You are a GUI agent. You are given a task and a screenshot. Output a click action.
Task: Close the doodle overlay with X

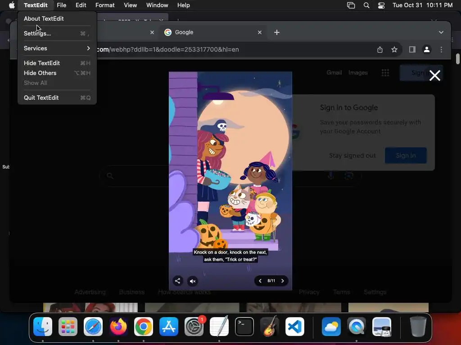[x=434, y=75]
